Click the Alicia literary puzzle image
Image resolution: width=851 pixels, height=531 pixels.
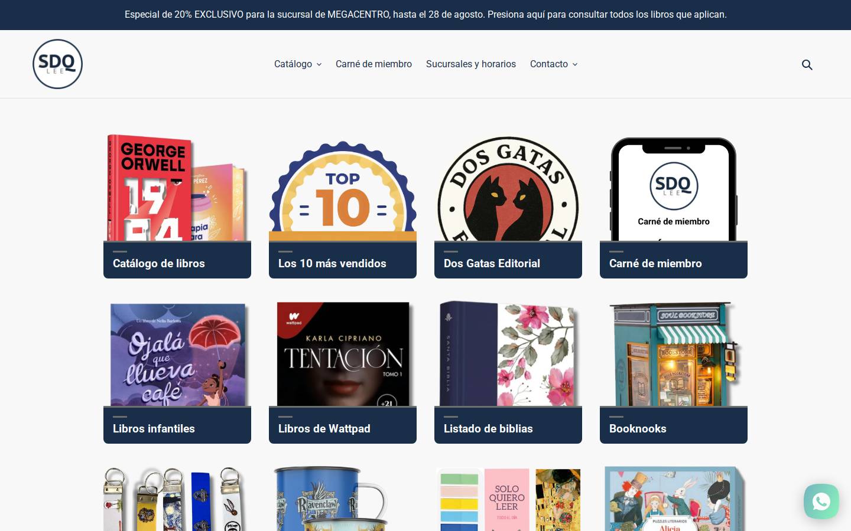tap(674, 499)
